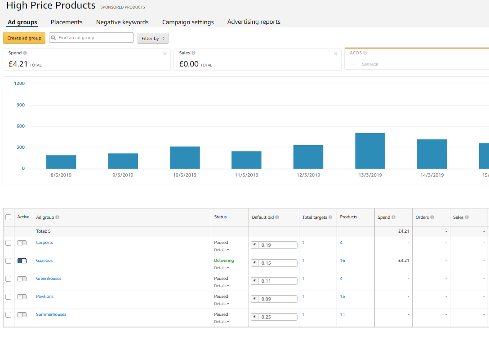Open Gazebos products count link 16

point(342,261)
